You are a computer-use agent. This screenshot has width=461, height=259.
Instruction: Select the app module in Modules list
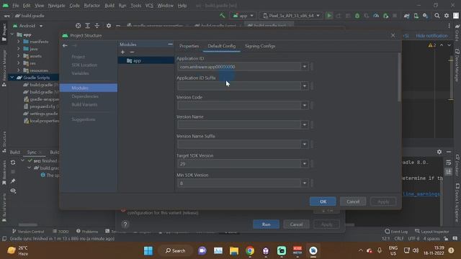click(x=146, y=60)
